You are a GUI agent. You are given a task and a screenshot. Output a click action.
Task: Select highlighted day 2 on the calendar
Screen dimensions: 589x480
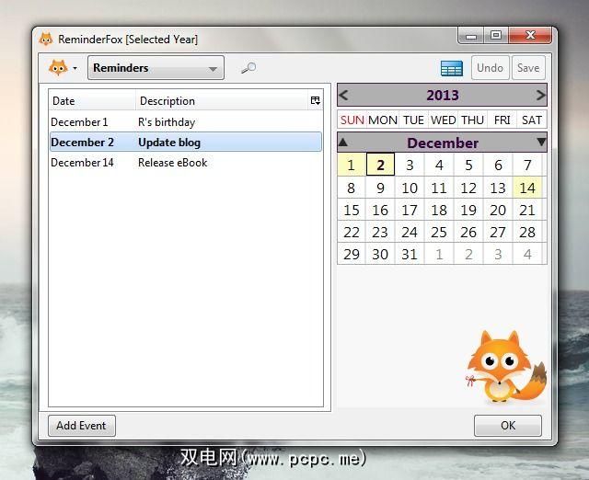(x=380, y=165)
